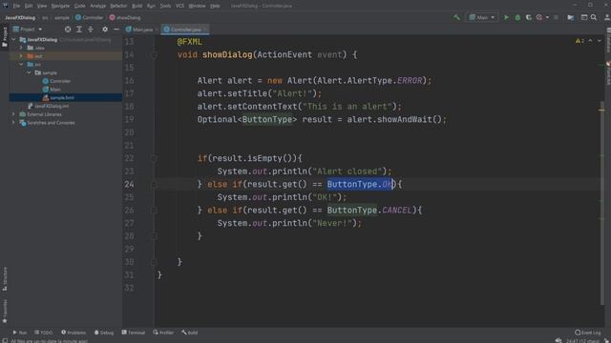Click the green Build project hammer icon
The image size is (611, 343).
(456, 17)
